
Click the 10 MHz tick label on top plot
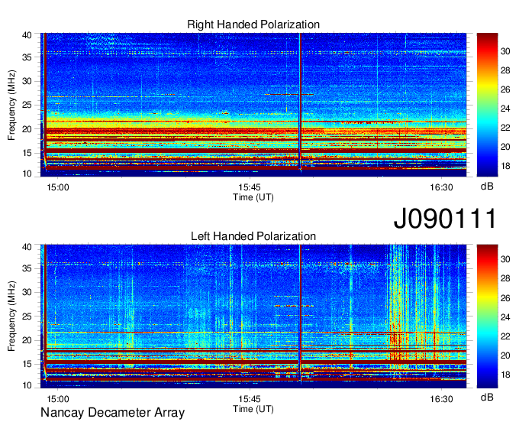coord(27,174)
